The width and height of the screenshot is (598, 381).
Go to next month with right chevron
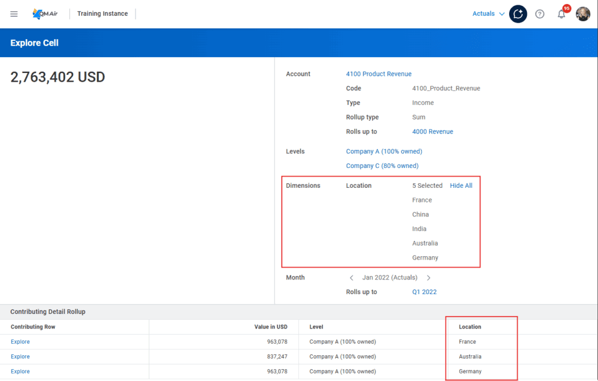click(x=429, y=277)
